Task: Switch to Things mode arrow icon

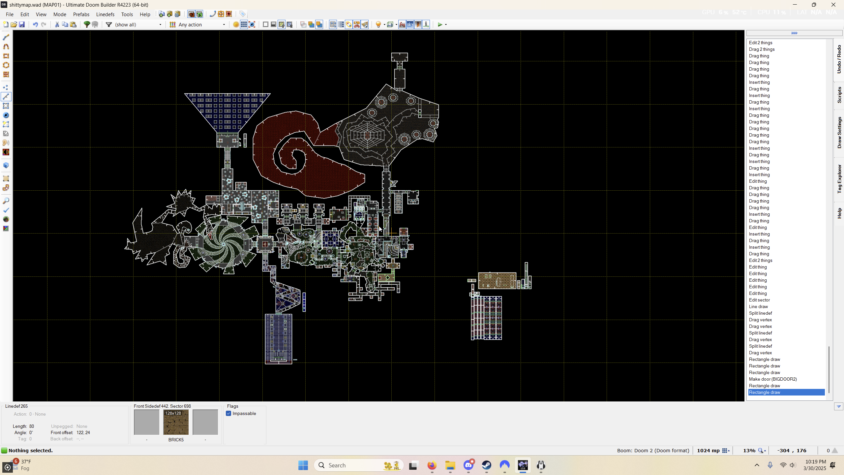Action: tap(6, 115)
